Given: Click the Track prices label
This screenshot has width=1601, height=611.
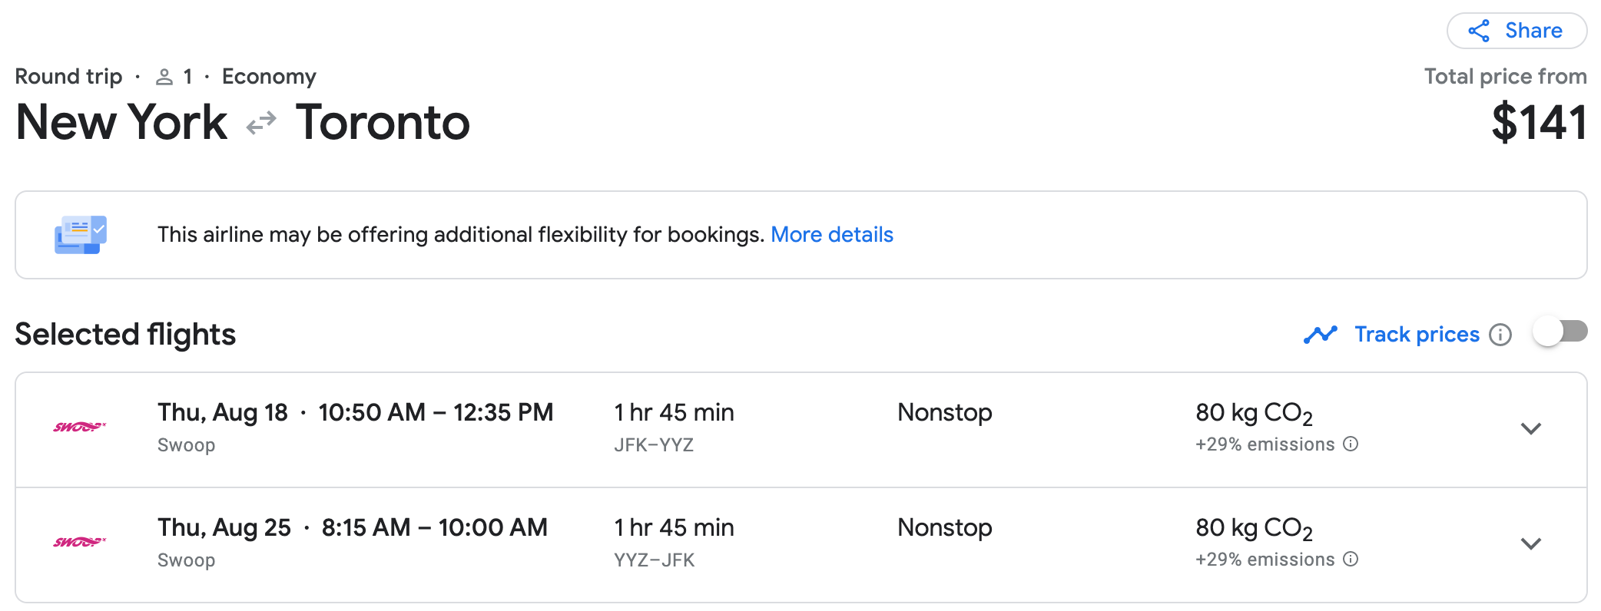Looking at the screenshot, I should [1416, 335].
